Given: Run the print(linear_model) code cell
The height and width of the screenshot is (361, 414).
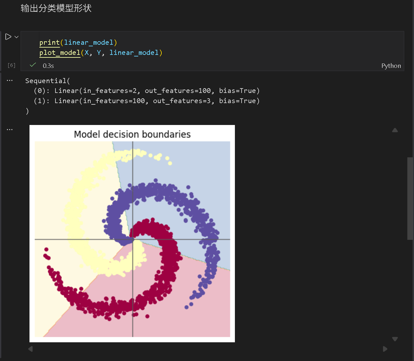Looking at the screenshot, I should pyautogui.click(x=8, y=37).
